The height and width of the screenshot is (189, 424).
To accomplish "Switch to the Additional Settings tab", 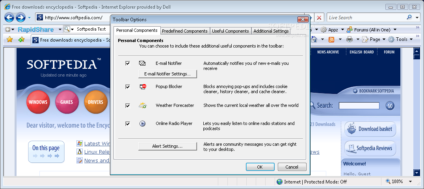I will 271,31.
